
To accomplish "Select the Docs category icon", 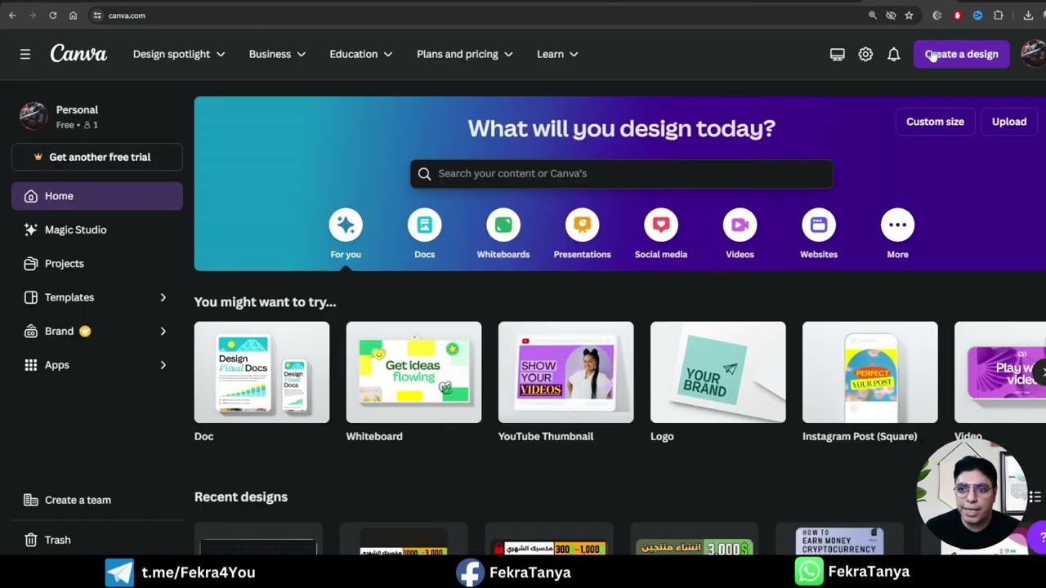I will 424,225.
